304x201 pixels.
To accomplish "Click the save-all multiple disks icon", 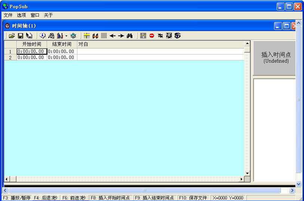I will point(29,36).
